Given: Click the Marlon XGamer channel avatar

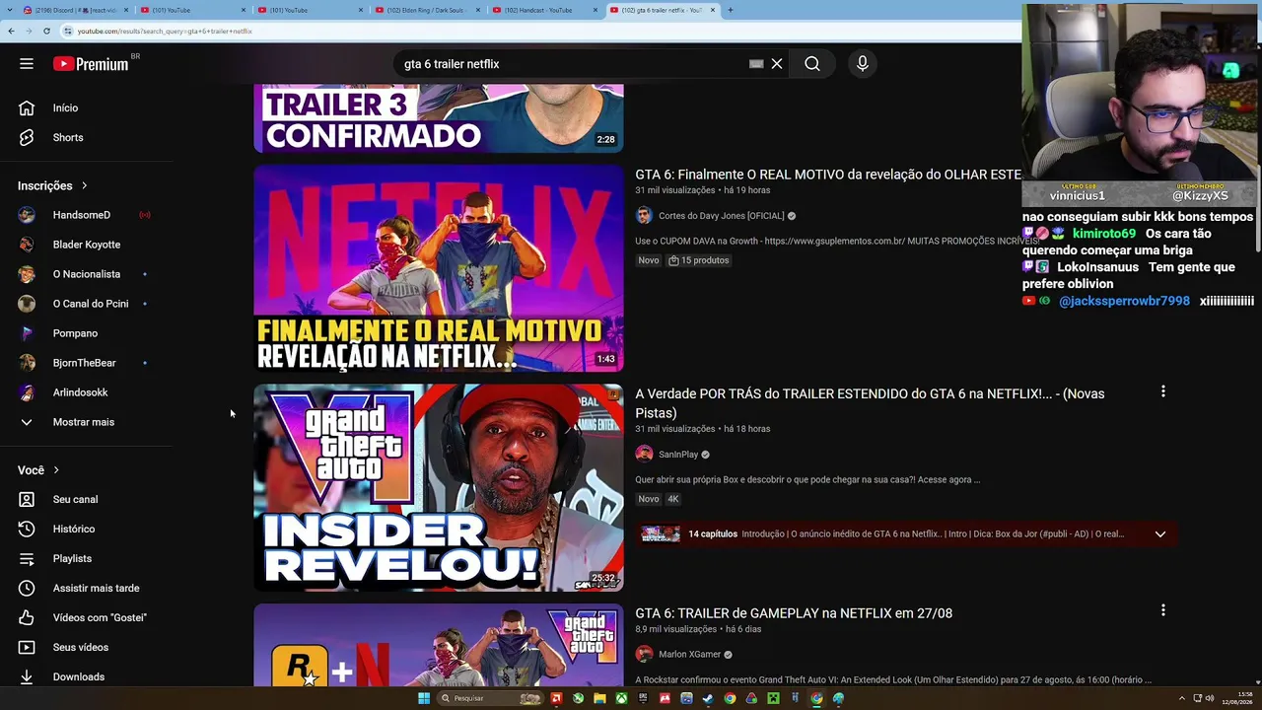Looking at the screenshot, I should coord(644,655).
